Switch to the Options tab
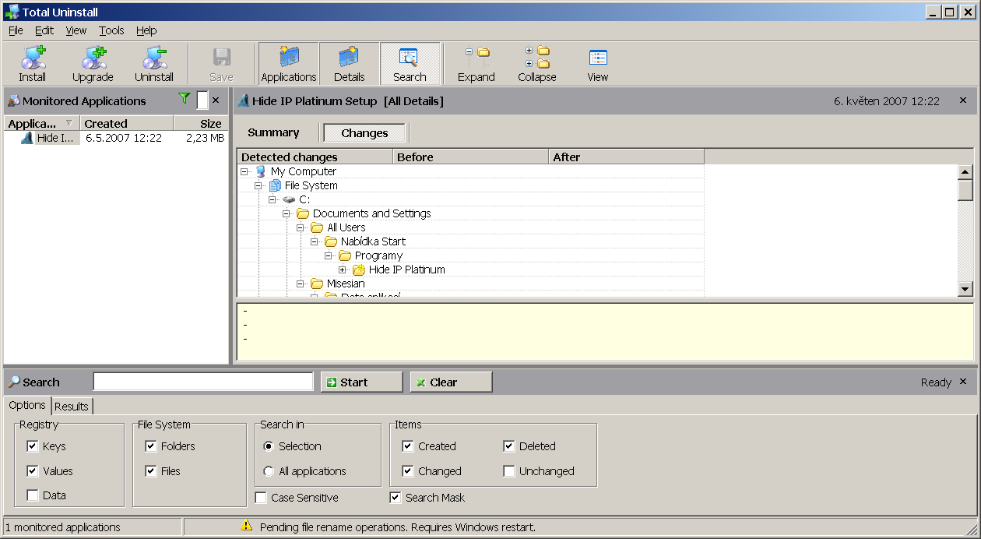Image resolution: width=981 pixels, height=539 pixels. 27,405
